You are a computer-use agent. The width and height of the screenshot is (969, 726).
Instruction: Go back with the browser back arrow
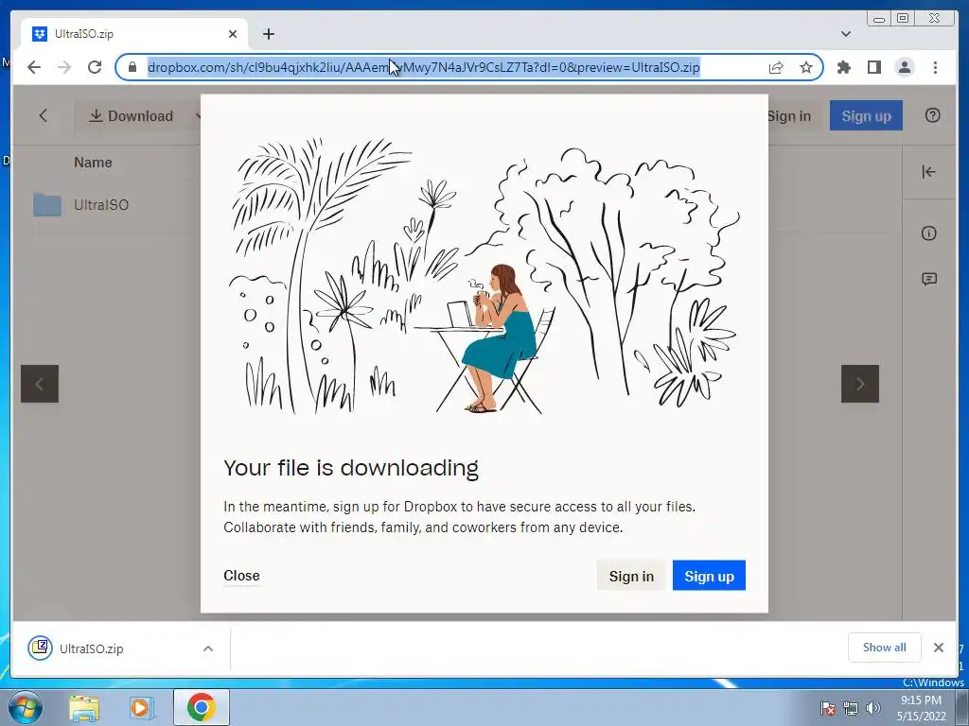[x=34, y=67]
